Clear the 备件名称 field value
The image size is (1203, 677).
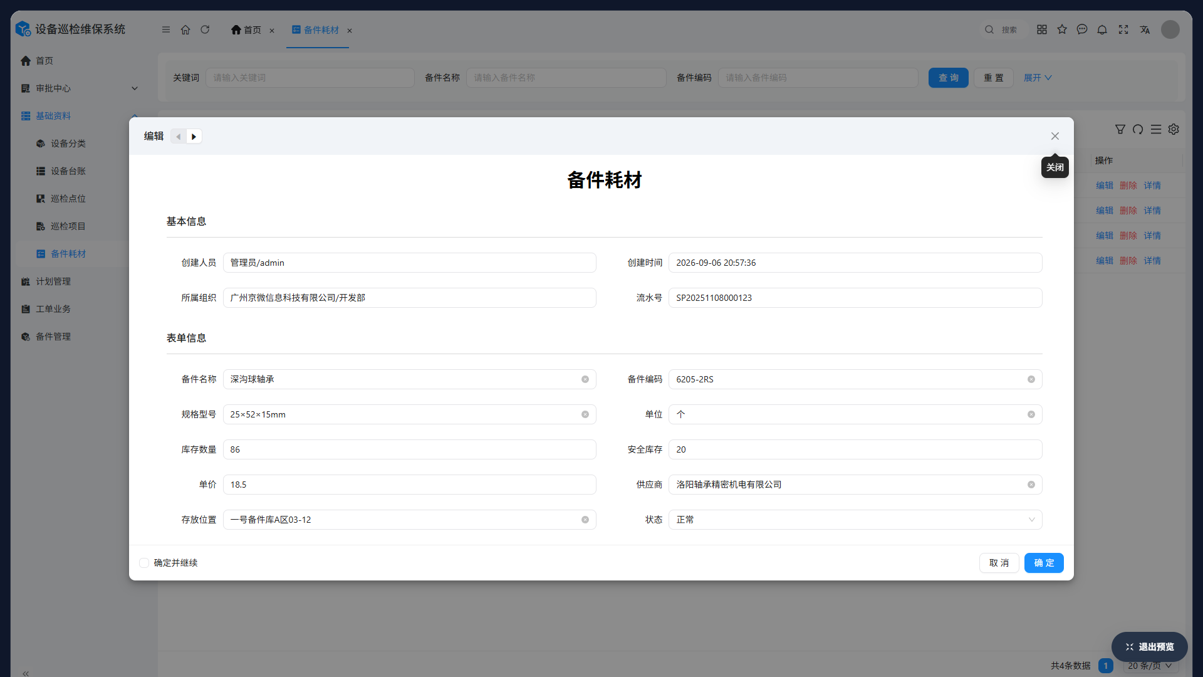[x=585, y=379]
